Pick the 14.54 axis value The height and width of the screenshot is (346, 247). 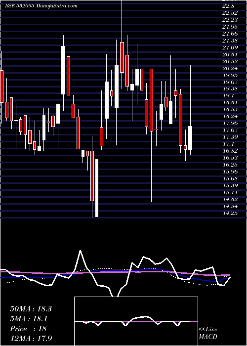point(230,206)
